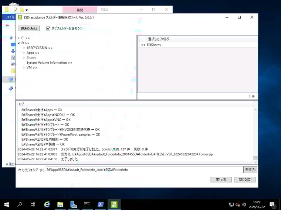Open the ファイル menu in Explorer window

coord(9,17)
